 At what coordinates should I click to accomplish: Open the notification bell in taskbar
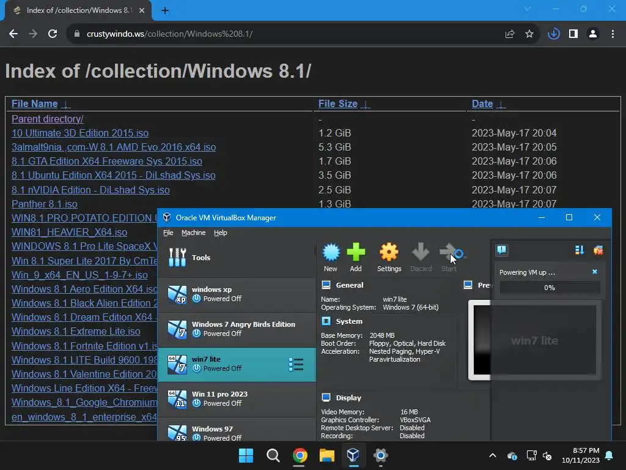point(609,455)
